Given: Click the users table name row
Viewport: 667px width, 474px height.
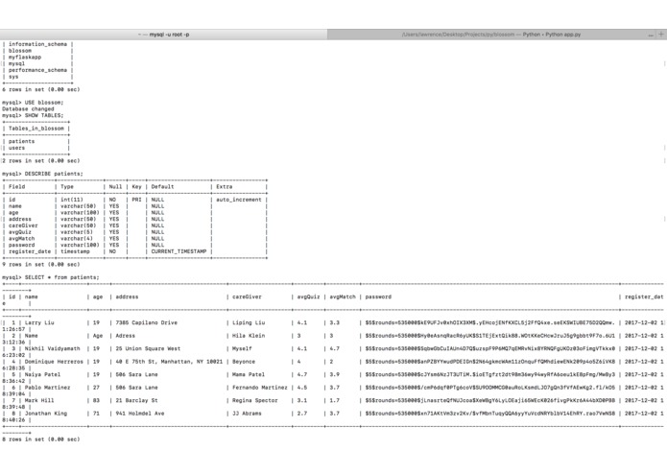Looking at the screenshot, I should tap(16, 148).
